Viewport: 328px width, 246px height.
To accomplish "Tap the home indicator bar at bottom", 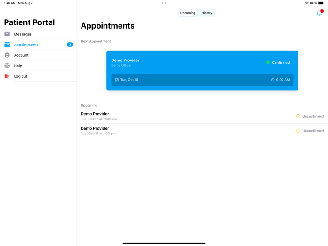I will 164,243.
